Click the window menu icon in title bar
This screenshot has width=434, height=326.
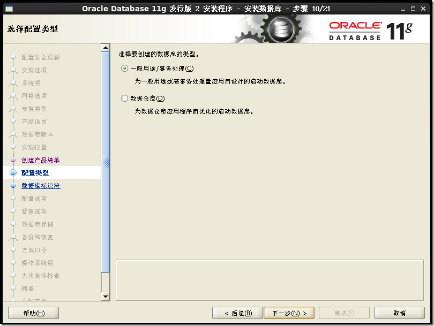click(x=9, y=9)
